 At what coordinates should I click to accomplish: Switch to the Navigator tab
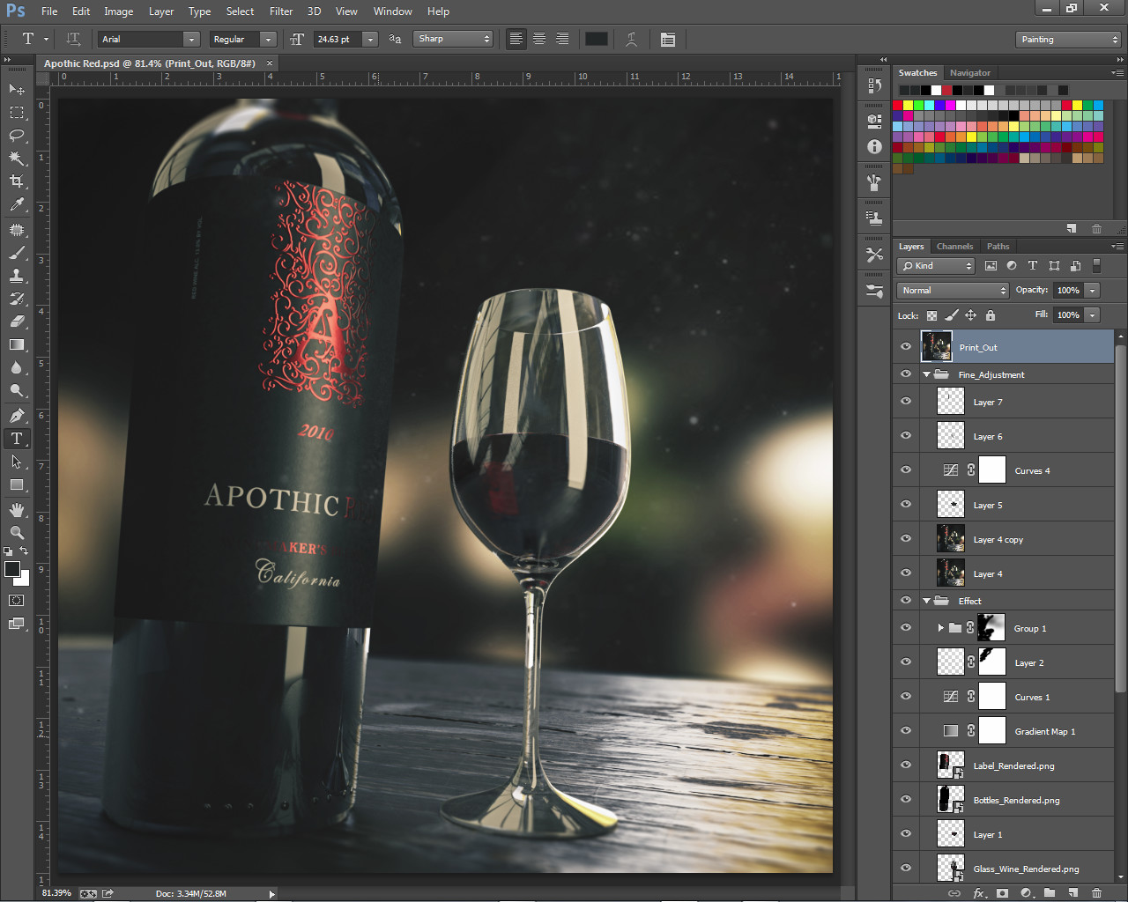970,73
